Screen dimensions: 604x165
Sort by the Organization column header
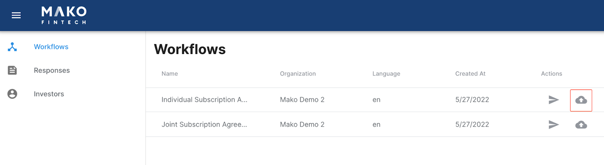[298, 74]
